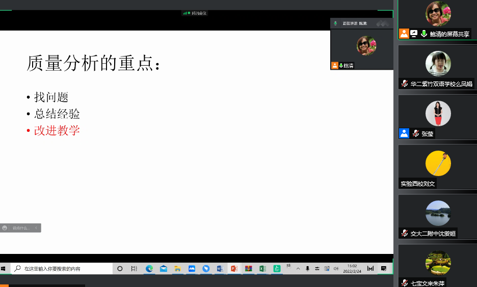Open the Word app in taskbar
Viewport: 477px width, 287px height.
(220, 268)
